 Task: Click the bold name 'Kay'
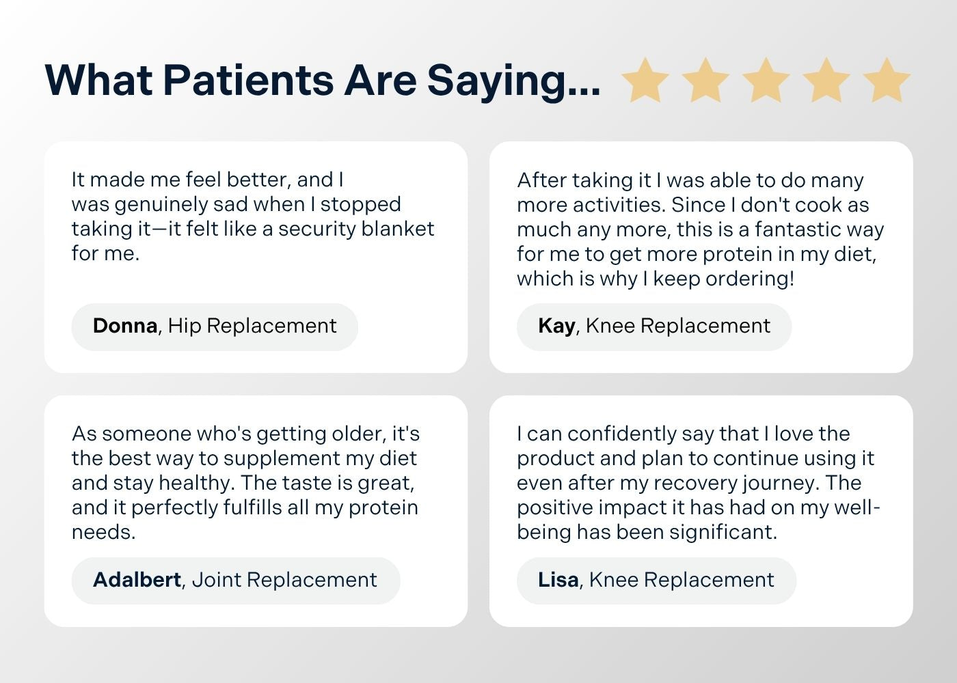pos(556,326)
